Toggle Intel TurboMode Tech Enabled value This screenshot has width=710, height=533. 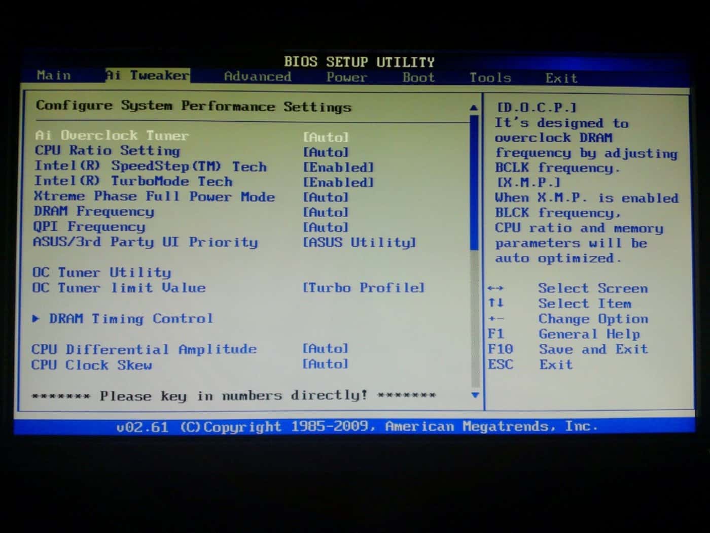(338, 182)
